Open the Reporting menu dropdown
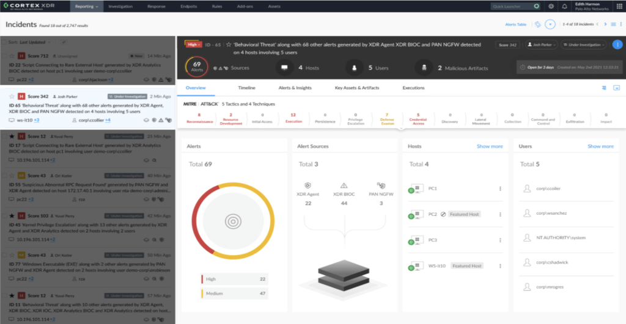 (x=87, y=6)
